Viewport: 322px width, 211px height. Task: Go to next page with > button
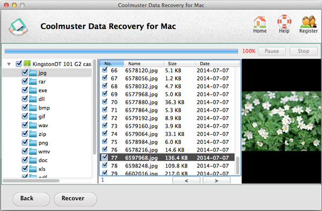216,180
